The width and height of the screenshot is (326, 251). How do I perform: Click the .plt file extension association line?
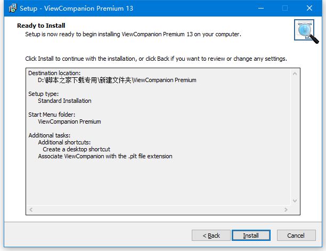pyautogui.click(x=105, y=156)
